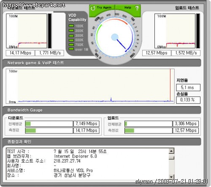
Task: Select the Internet Explorer 6.0 text
Action: (x=76, y=156)
